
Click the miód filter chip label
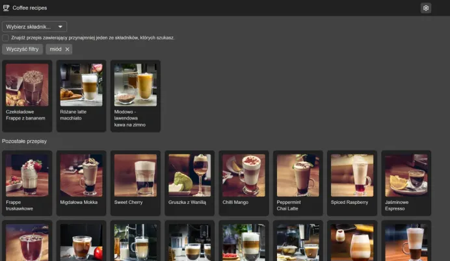[55, 49]
